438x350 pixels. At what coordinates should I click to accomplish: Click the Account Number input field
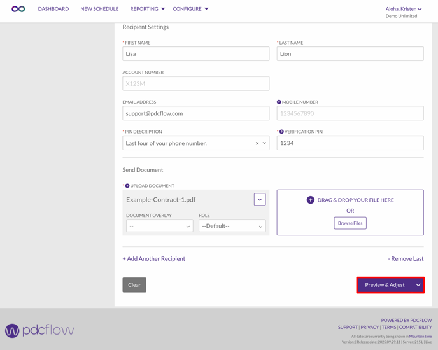click(x=195, y=83)
